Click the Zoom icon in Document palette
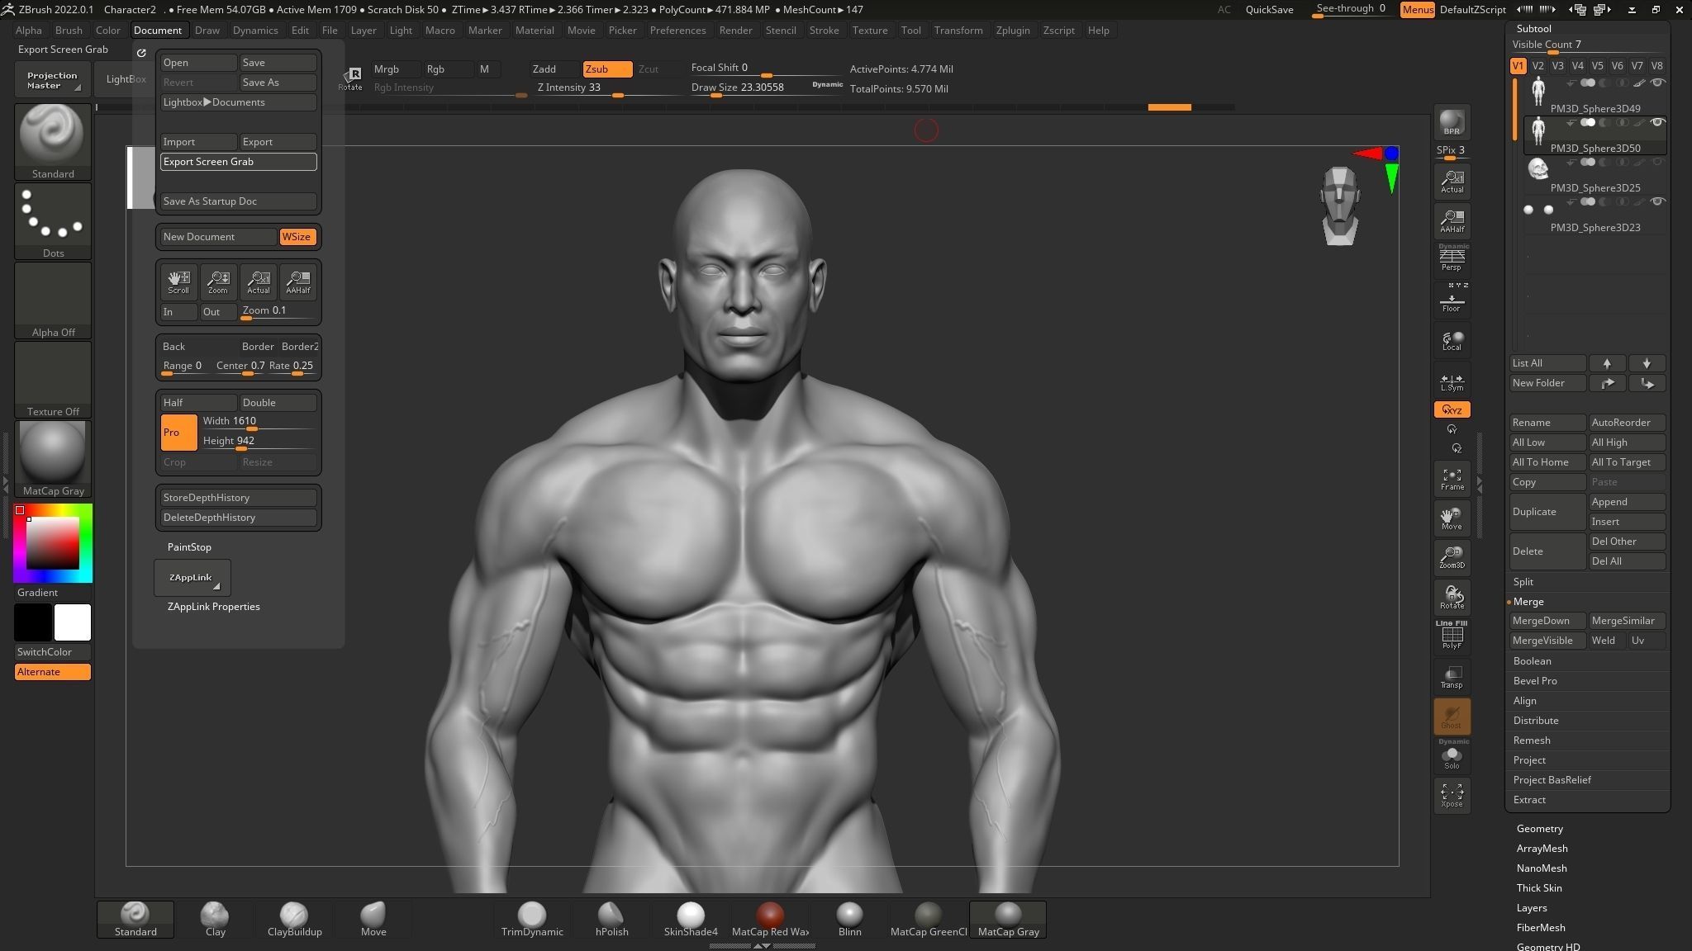 pos(218,282)
